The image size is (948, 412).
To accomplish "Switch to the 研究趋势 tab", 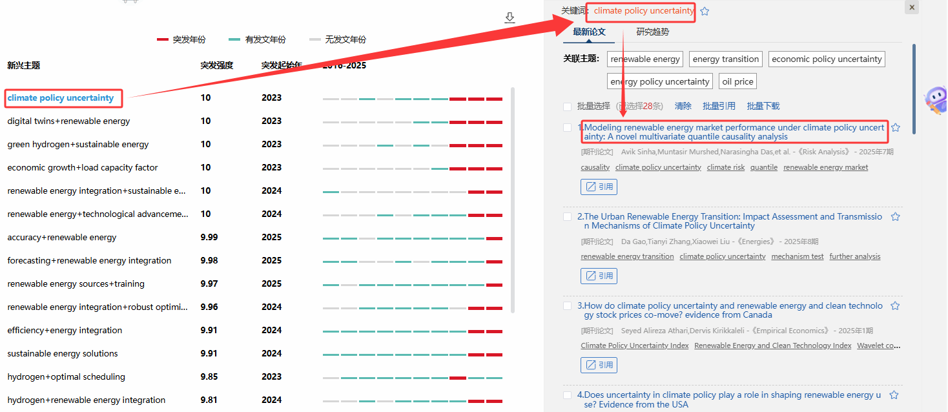I will [x=652, y=32].
